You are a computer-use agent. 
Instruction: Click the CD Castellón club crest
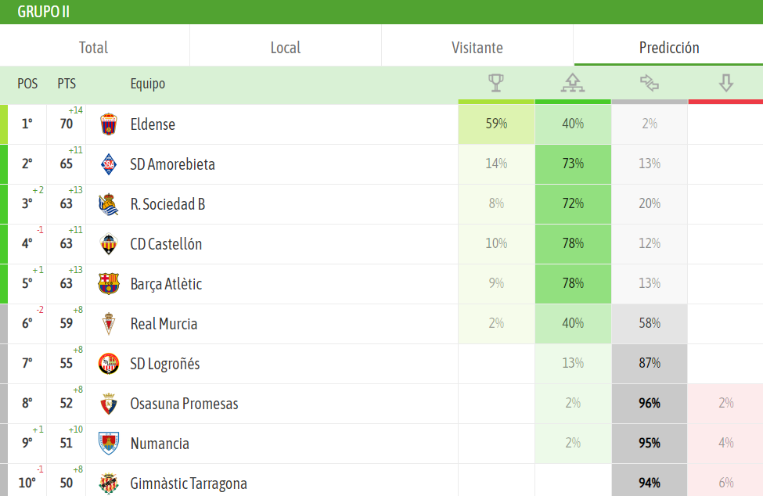tap(109, 244)
